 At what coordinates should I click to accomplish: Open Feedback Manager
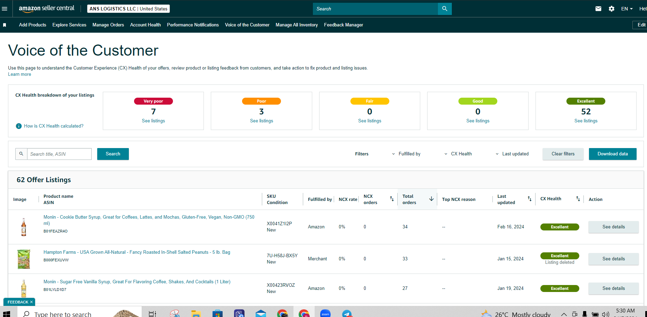(x=343, y=25)
